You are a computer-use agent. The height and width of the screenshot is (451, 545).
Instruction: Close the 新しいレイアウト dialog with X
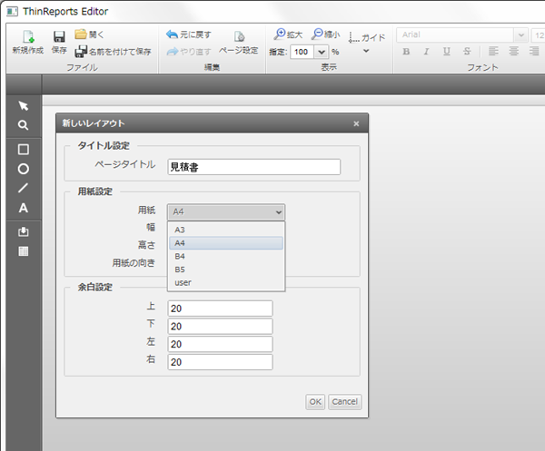pos(357,123)
